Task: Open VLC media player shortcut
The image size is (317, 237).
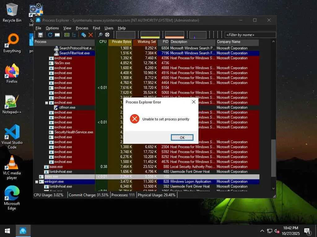Action: point(12,167)
